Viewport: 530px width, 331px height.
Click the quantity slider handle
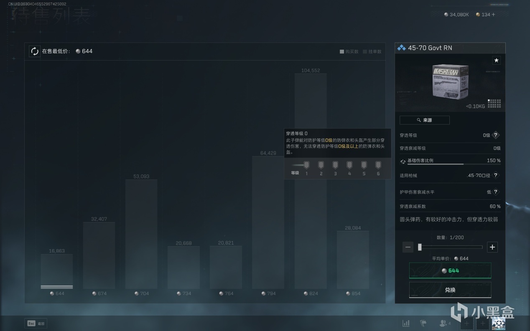coord(420,247)
